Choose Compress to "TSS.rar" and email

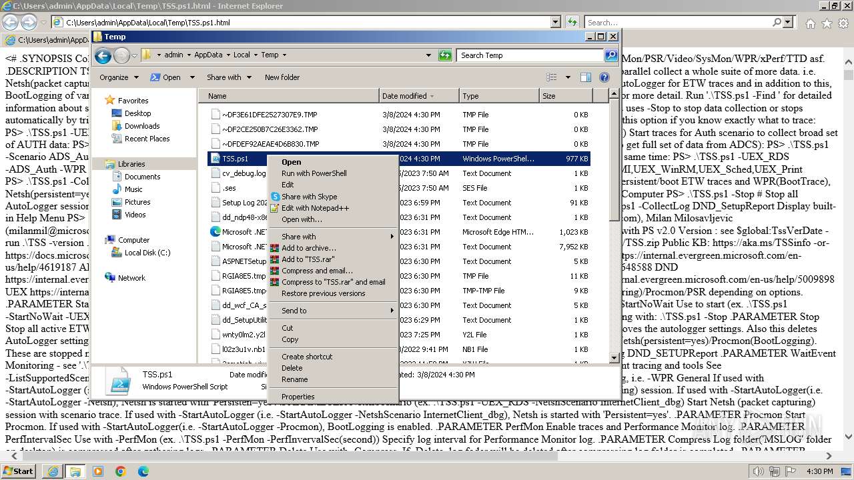pyautogui.click(x=333, y=282)
